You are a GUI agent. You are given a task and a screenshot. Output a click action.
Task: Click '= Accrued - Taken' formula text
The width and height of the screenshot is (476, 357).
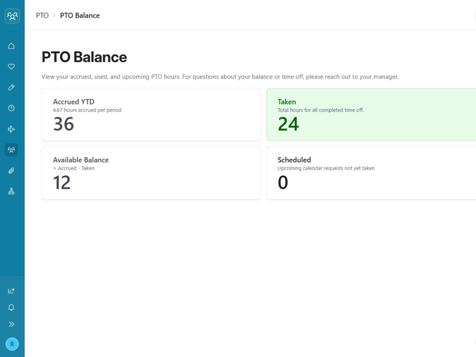tap(74, 168)
